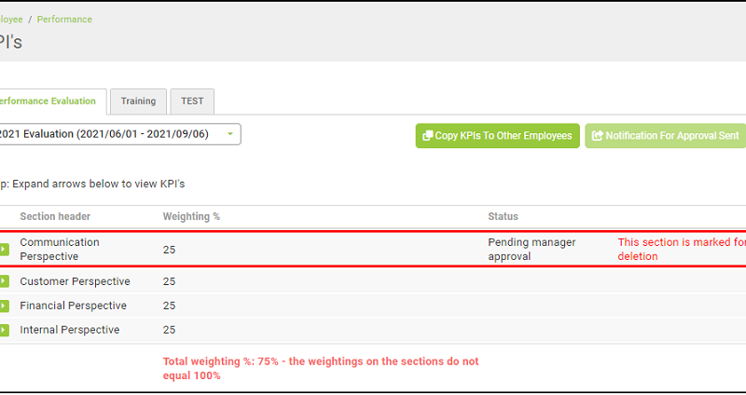The image size is (746, 395).
Task: Click the copy icon on Copy KPIs button
Action: tap(428, 136)
